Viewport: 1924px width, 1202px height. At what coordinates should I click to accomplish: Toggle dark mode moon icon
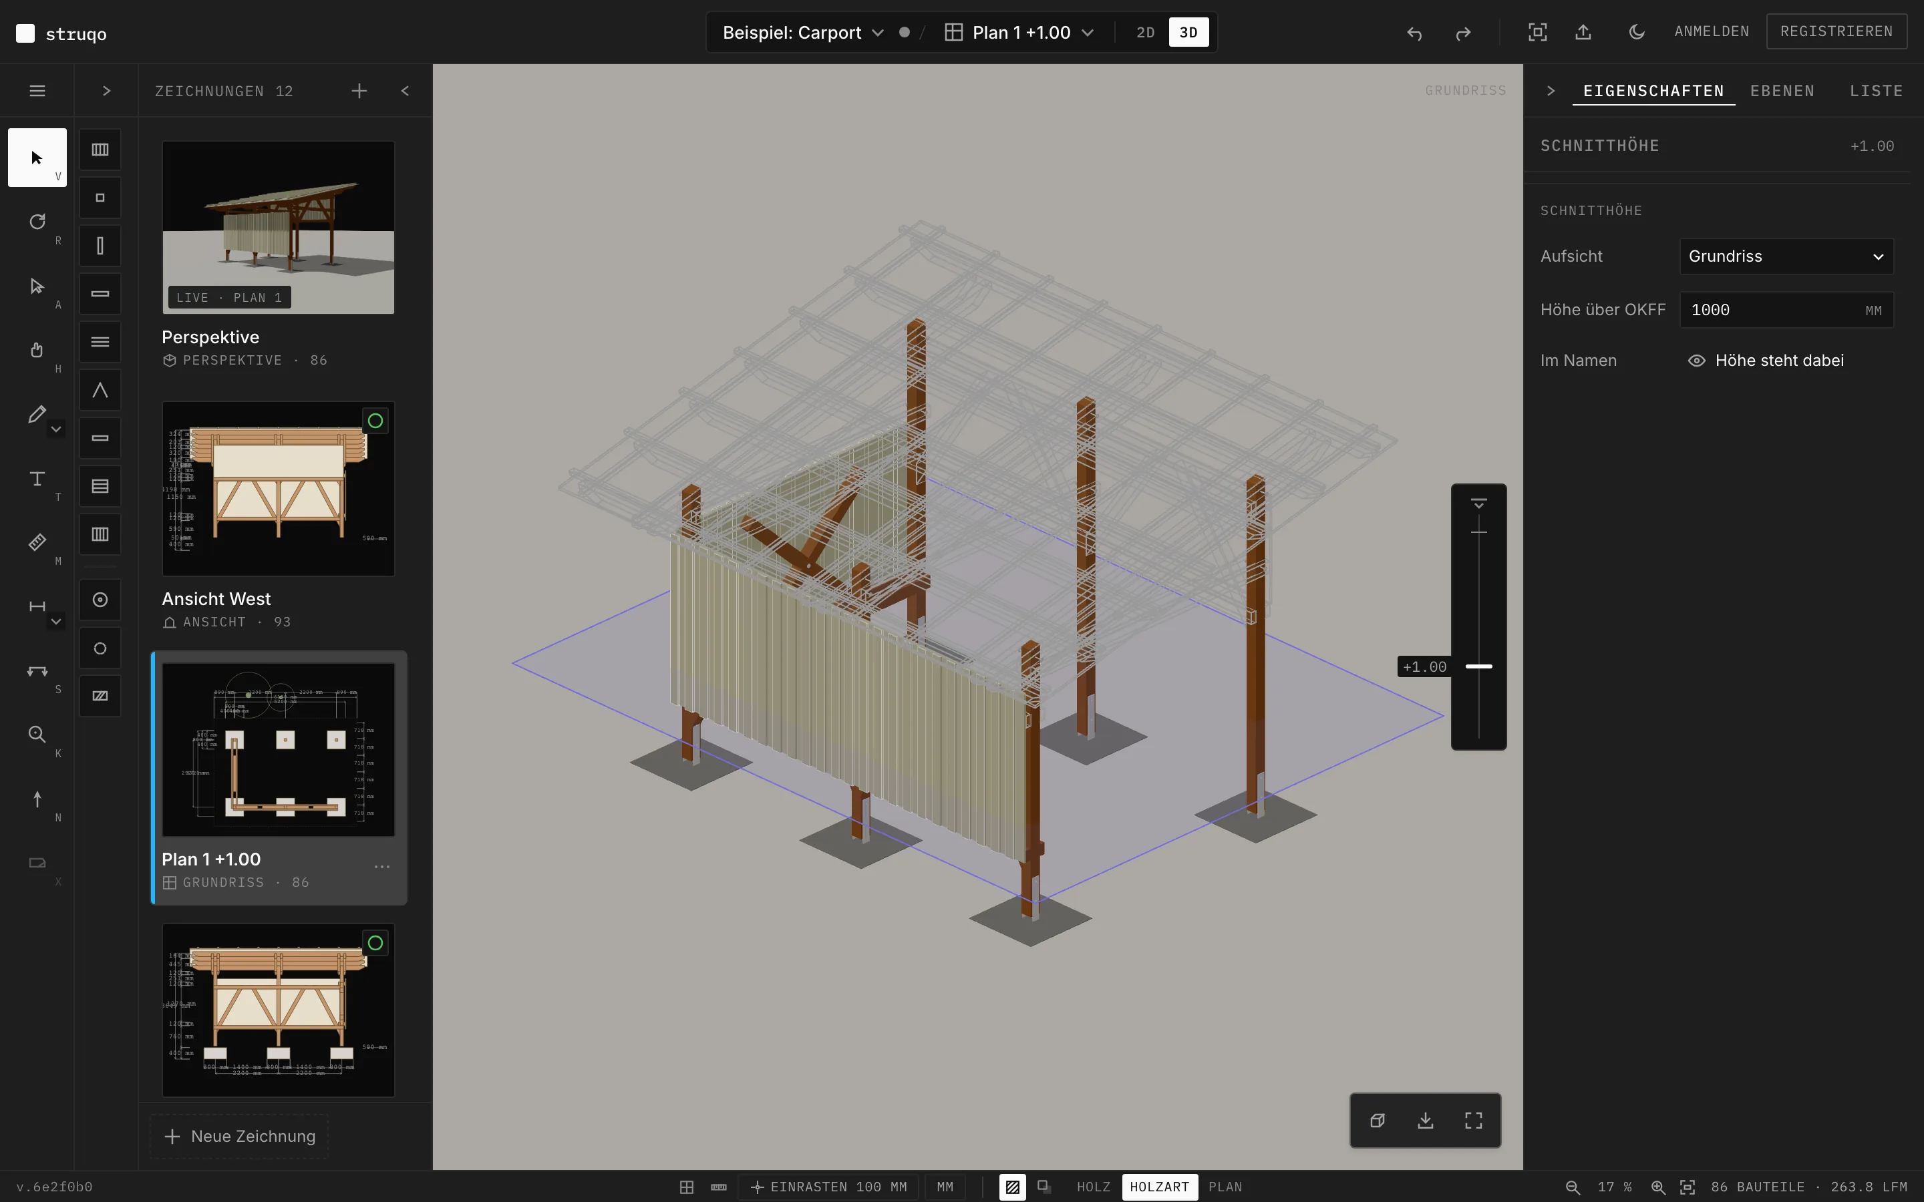pyautogui.click(x=1636, y=32)
